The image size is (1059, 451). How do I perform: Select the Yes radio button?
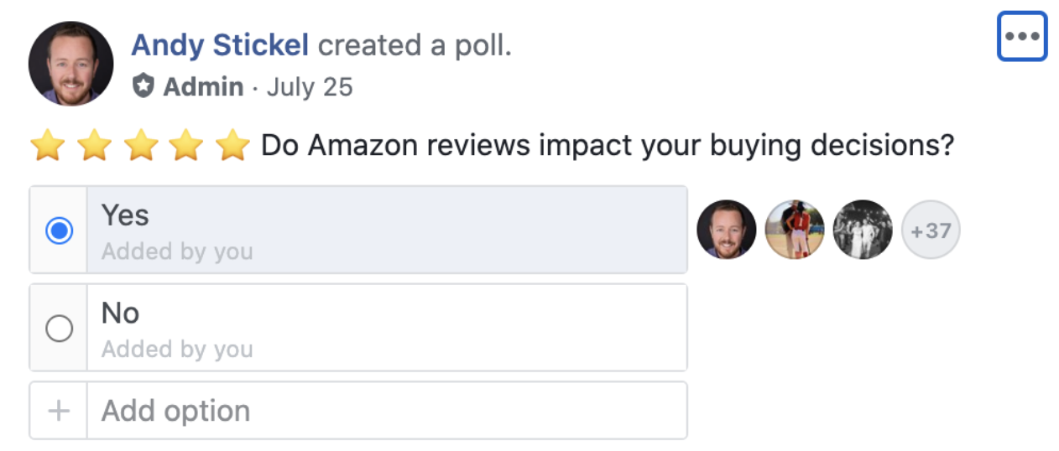pyautogui.click(x=59, y=231)
